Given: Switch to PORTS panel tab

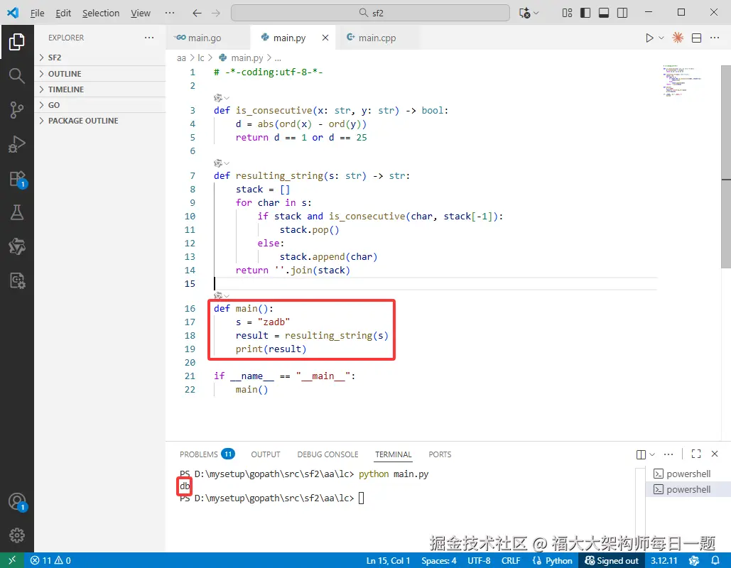Looking at the screenshot, I should coord(440,454).
